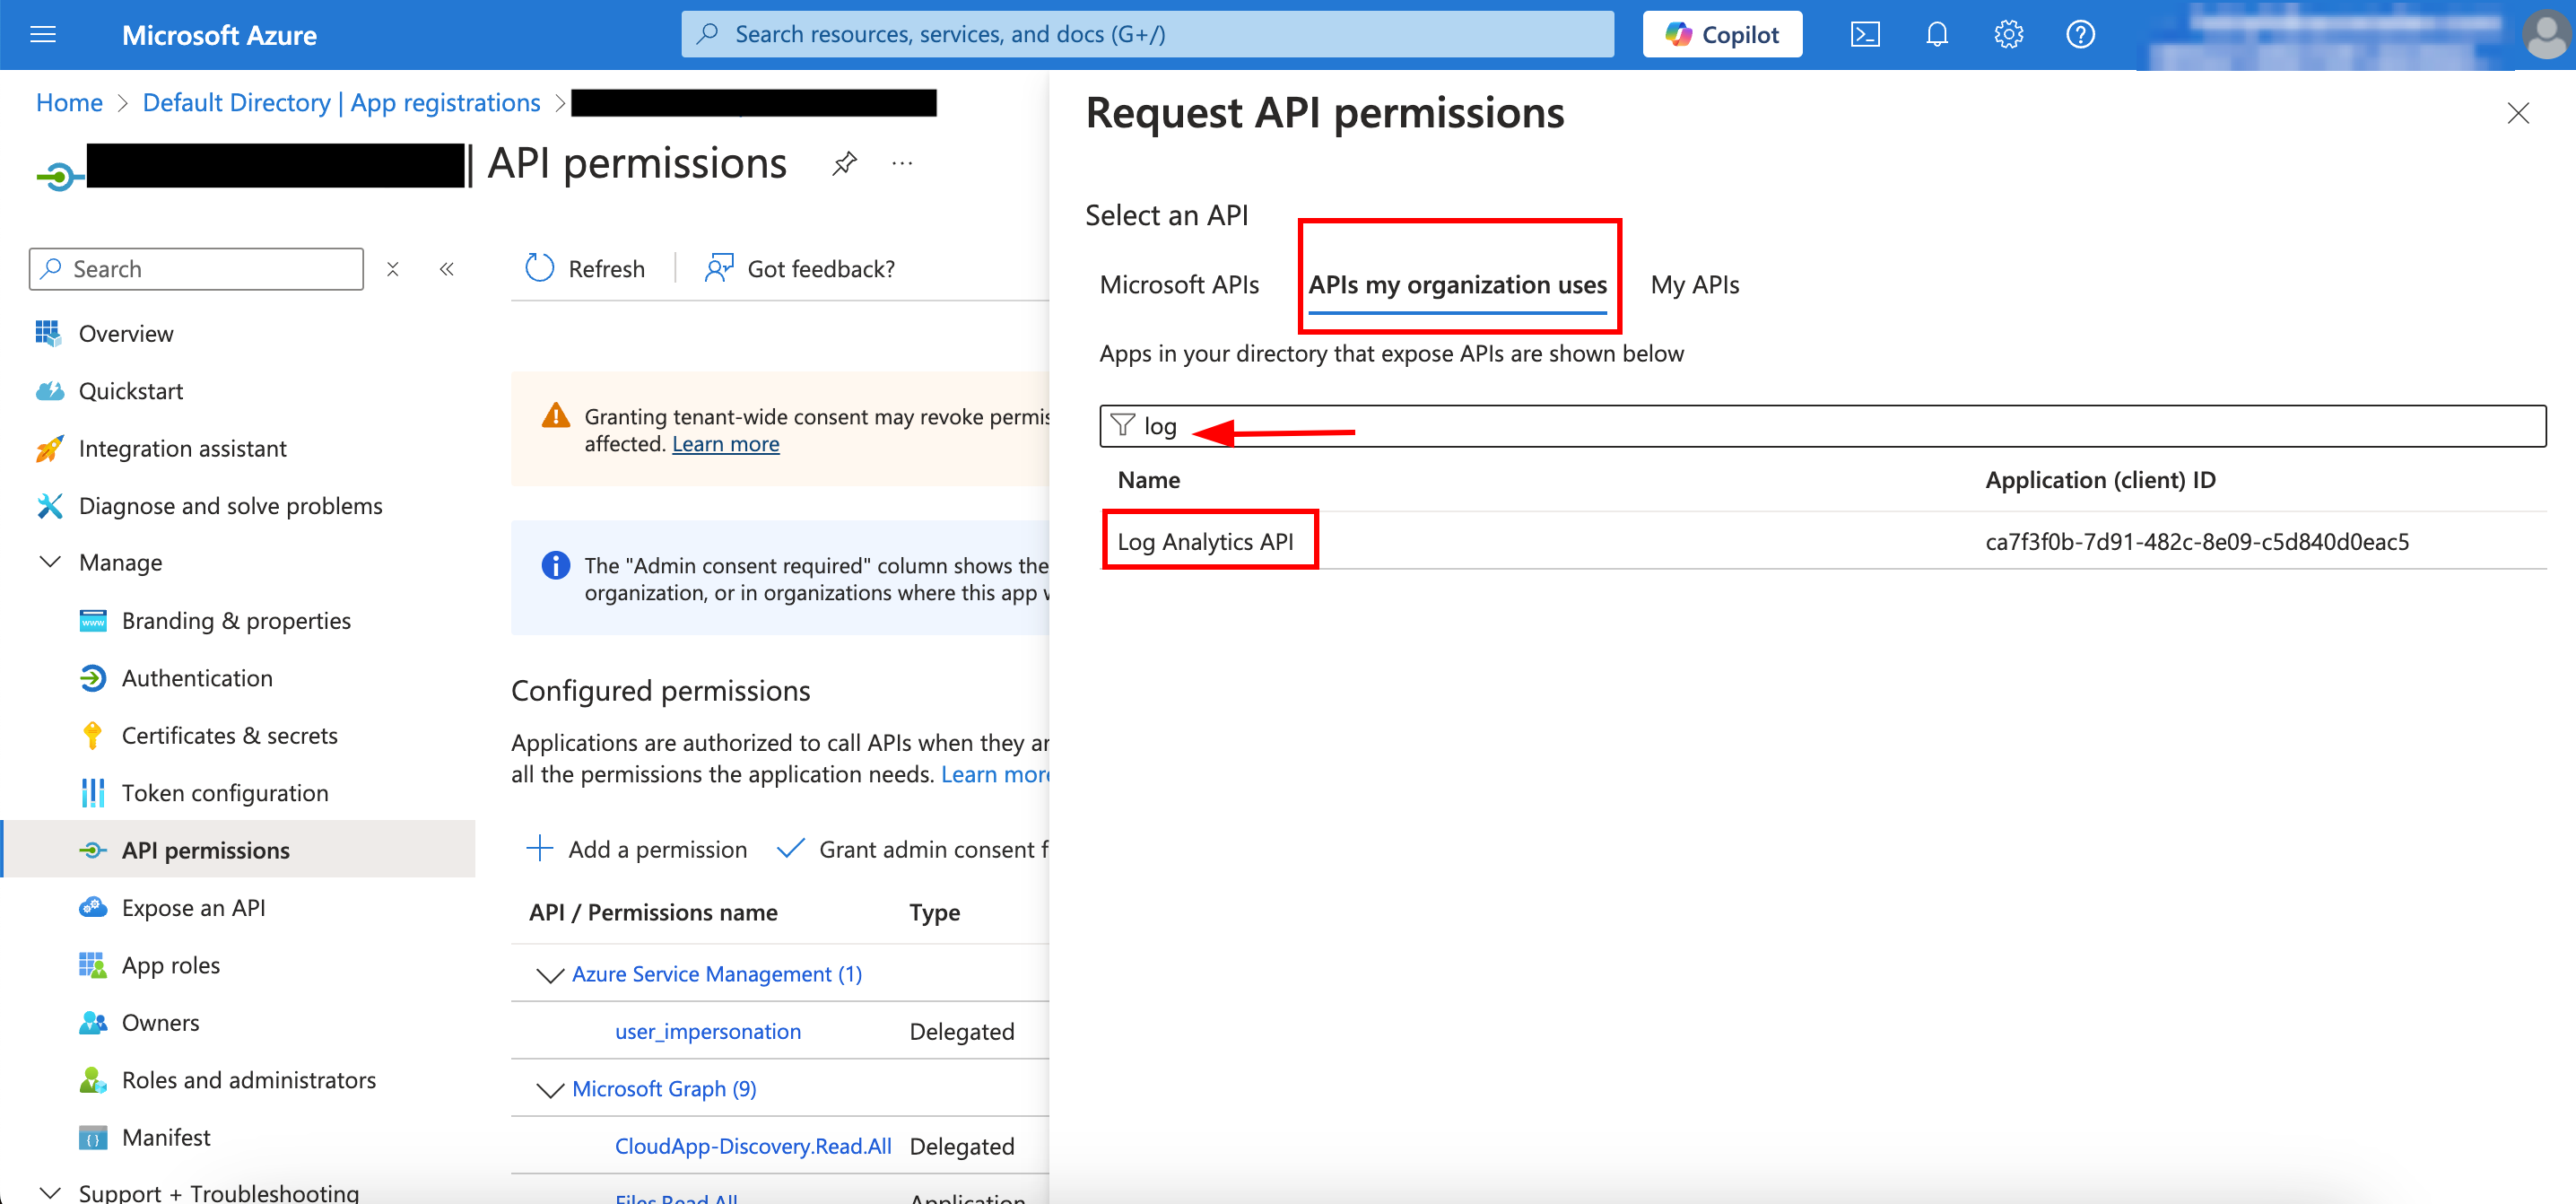The height and width of the screenshot is (1204, 2576).
Task: Go to Default Directory App registrations breadcrumb
Action: [341, 103]
